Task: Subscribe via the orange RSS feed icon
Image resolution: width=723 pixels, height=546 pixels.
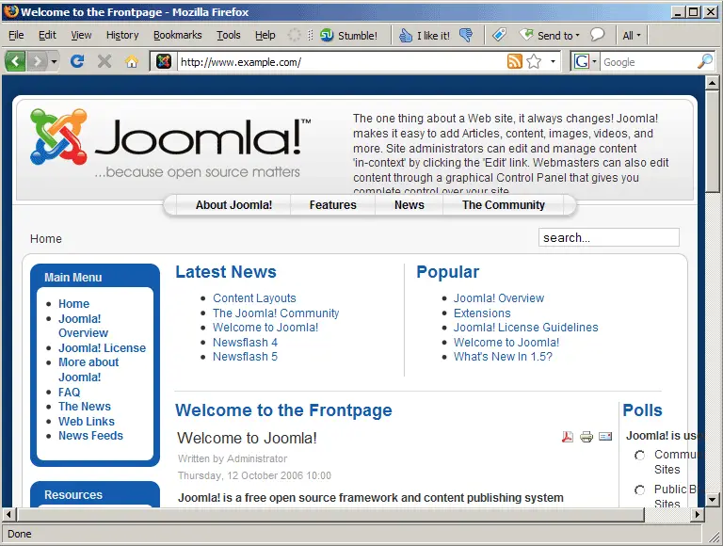Action: pos(515,61)
